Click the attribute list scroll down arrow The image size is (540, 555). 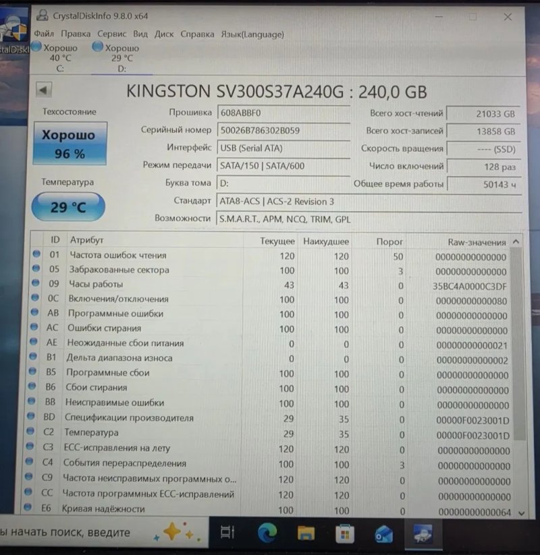521,513
